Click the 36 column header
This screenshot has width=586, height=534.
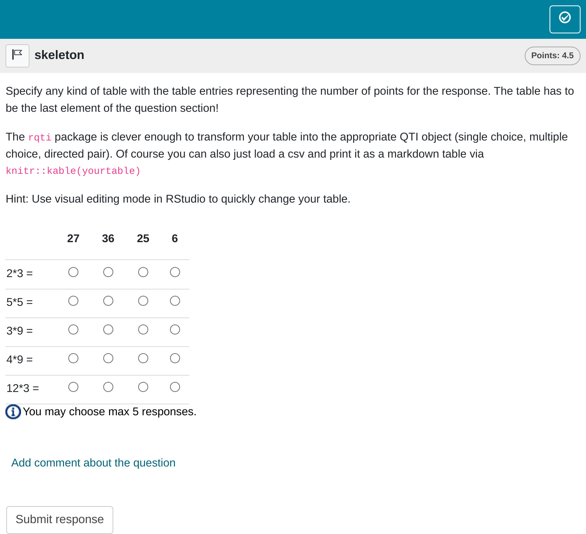click(x=108, y=238)
